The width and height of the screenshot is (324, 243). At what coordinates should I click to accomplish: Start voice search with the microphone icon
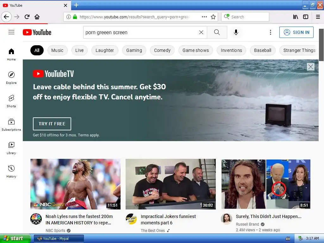(x=236, y=32)
